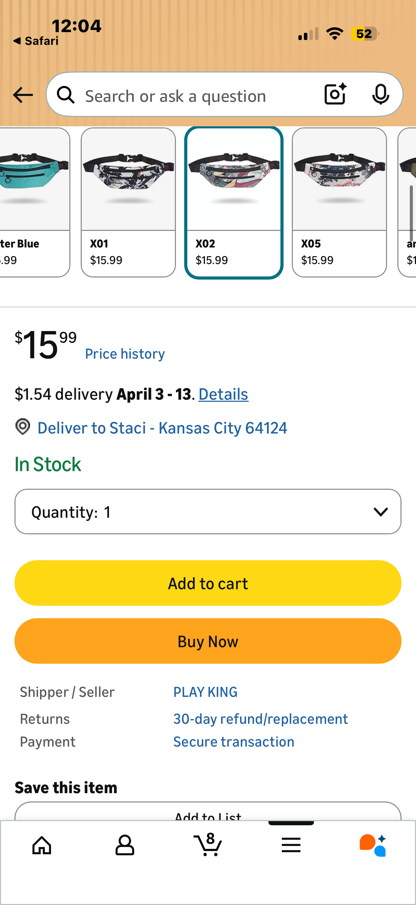This screenshot has height=905, width=416.
Task: Tap the delivery location pin icon
Action: click(x=23, y=427)
